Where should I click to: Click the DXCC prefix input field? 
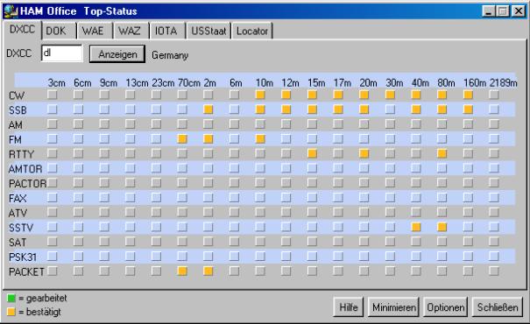62,53
